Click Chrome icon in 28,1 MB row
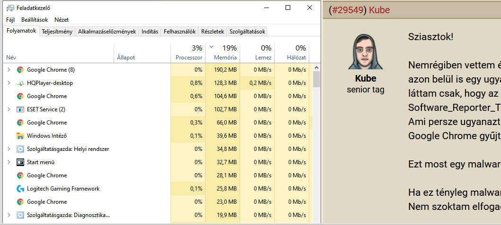 (20, 175)
